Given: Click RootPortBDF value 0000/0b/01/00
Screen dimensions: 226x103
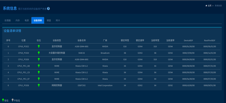Looking at the screenshot, I should click(x=210, y=47).
